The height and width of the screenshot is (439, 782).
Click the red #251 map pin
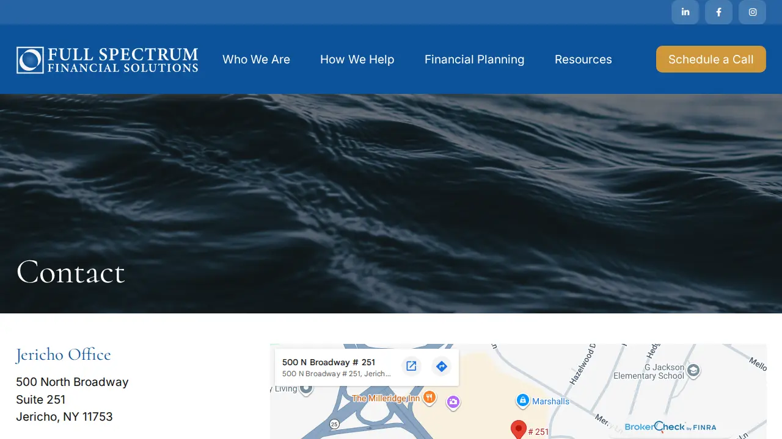(x=519, y=430)
